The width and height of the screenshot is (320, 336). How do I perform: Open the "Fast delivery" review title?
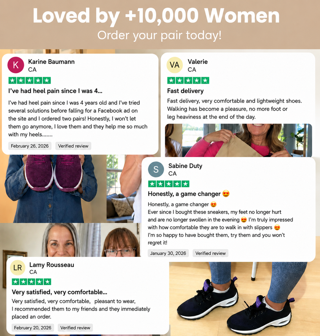(x=185, y=91)
